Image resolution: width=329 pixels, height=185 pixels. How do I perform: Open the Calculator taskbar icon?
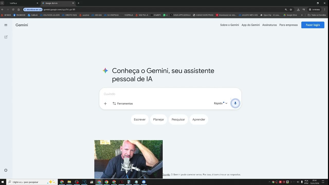129,182
